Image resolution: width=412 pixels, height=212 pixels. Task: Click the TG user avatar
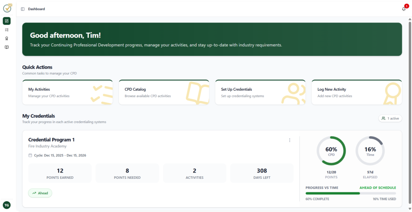(x=6, y=205)
